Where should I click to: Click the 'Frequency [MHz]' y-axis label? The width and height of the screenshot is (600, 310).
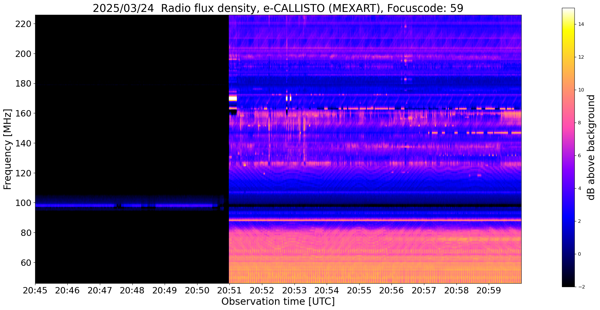click(8, 149)
